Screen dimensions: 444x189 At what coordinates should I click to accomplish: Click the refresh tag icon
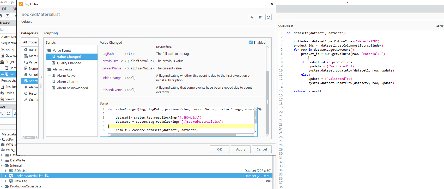[x=269, y=17]
